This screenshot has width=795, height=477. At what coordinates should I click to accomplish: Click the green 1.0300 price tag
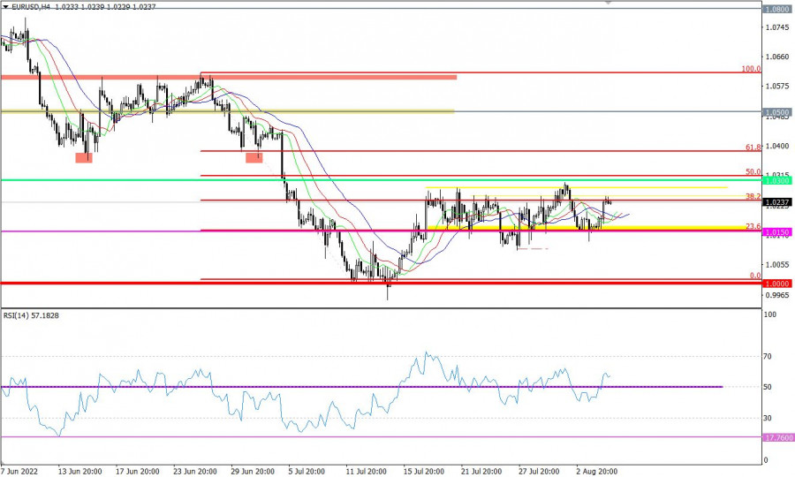click(777, 180)
